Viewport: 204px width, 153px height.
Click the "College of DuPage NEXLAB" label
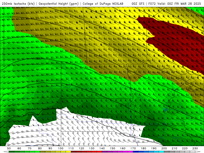click(103, 4)
